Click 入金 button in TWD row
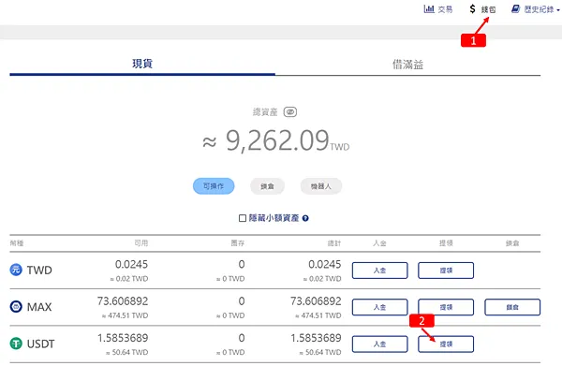562x366 pixels. coord(379,271)
